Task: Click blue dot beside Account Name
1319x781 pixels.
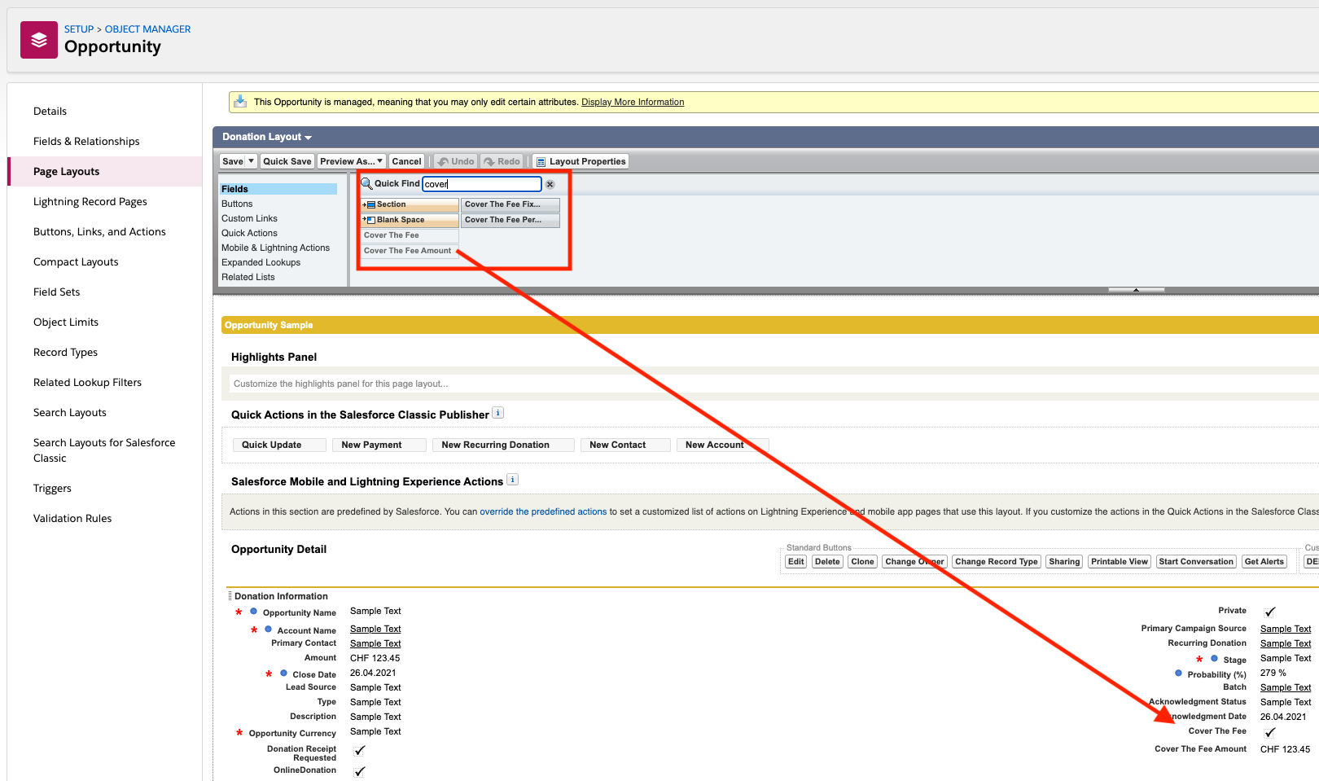Action: [x=268, y=629]
